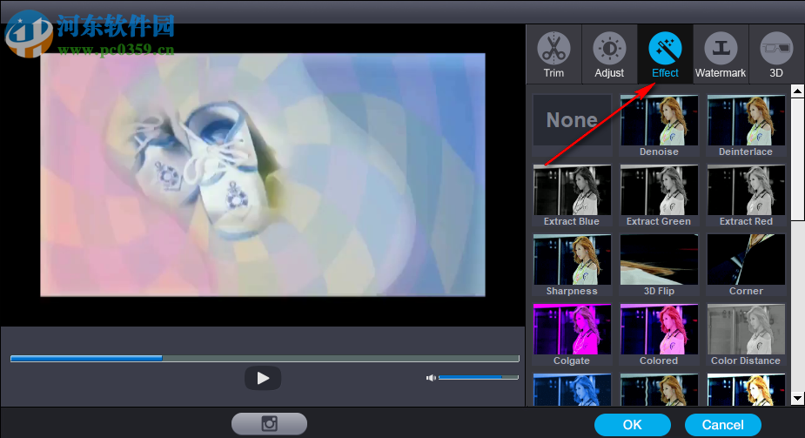Viewport: 805px width, 438px height.
Task: Open the Adjust brightness tool
Action: click(609, 55)
